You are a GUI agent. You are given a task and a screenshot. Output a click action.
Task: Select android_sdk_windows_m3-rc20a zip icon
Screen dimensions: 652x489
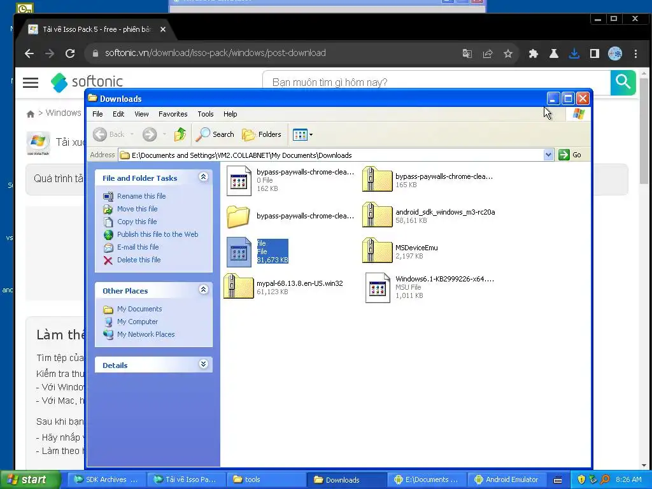377,215
